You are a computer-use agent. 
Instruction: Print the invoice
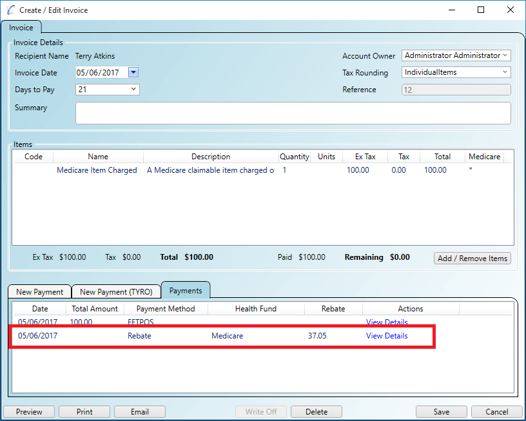[84, 411]
